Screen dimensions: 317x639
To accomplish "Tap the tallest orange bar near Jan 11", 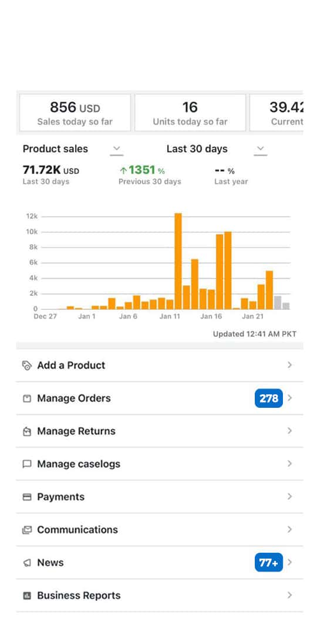I will (x=178, y=261).
